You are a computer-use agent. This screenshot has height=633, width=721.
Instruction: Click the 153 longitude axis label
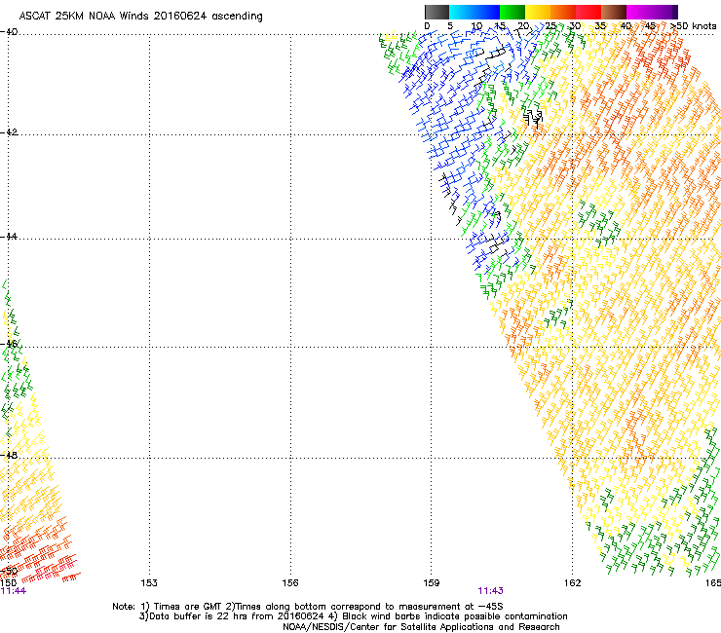149,583
